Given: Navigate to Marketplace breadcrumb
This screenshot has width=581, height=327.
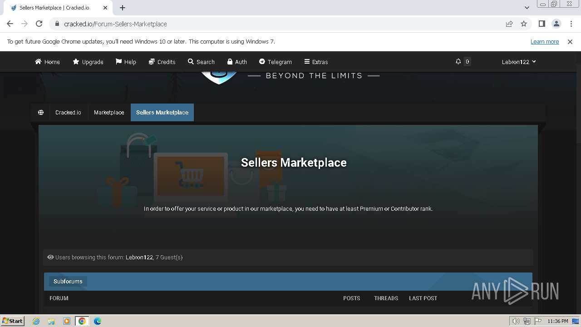Looking at the screenshot, I should [109, 112].
